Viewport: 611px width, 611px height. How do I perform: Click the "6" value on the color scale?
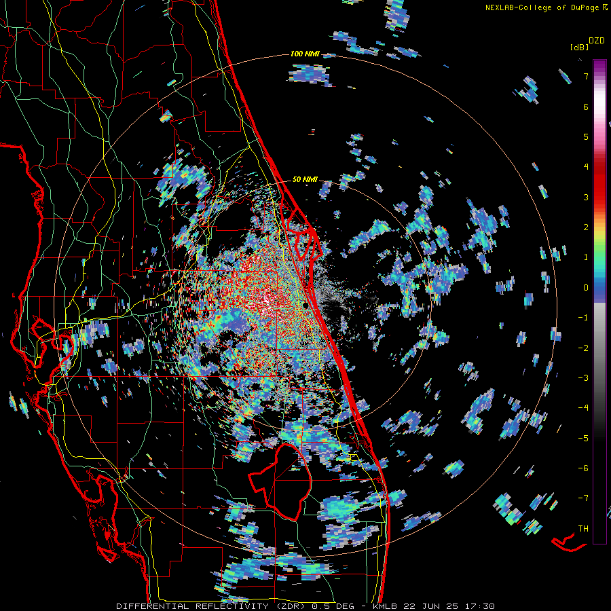pyautogui.click(x=586, y=107)
